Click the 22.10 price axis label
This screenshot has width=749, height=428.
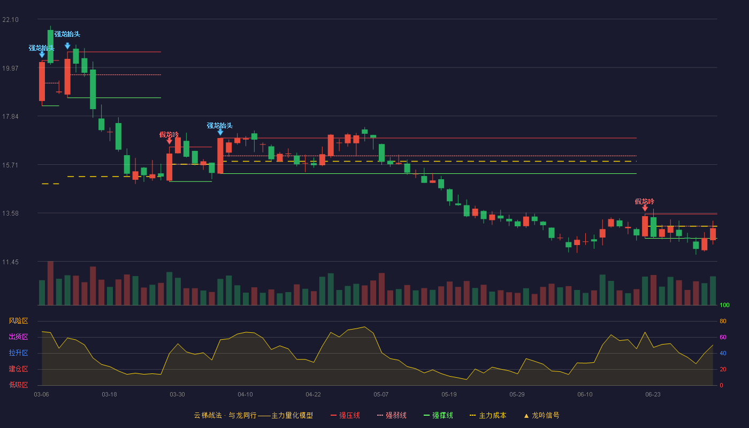(10, 20)
